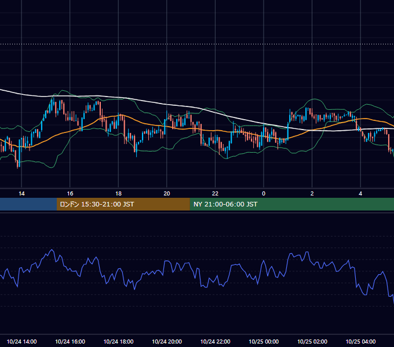Click the 10/24 18:00 date label
The height and width of the screenshot is (347, 394).
[x=118, y=341]
